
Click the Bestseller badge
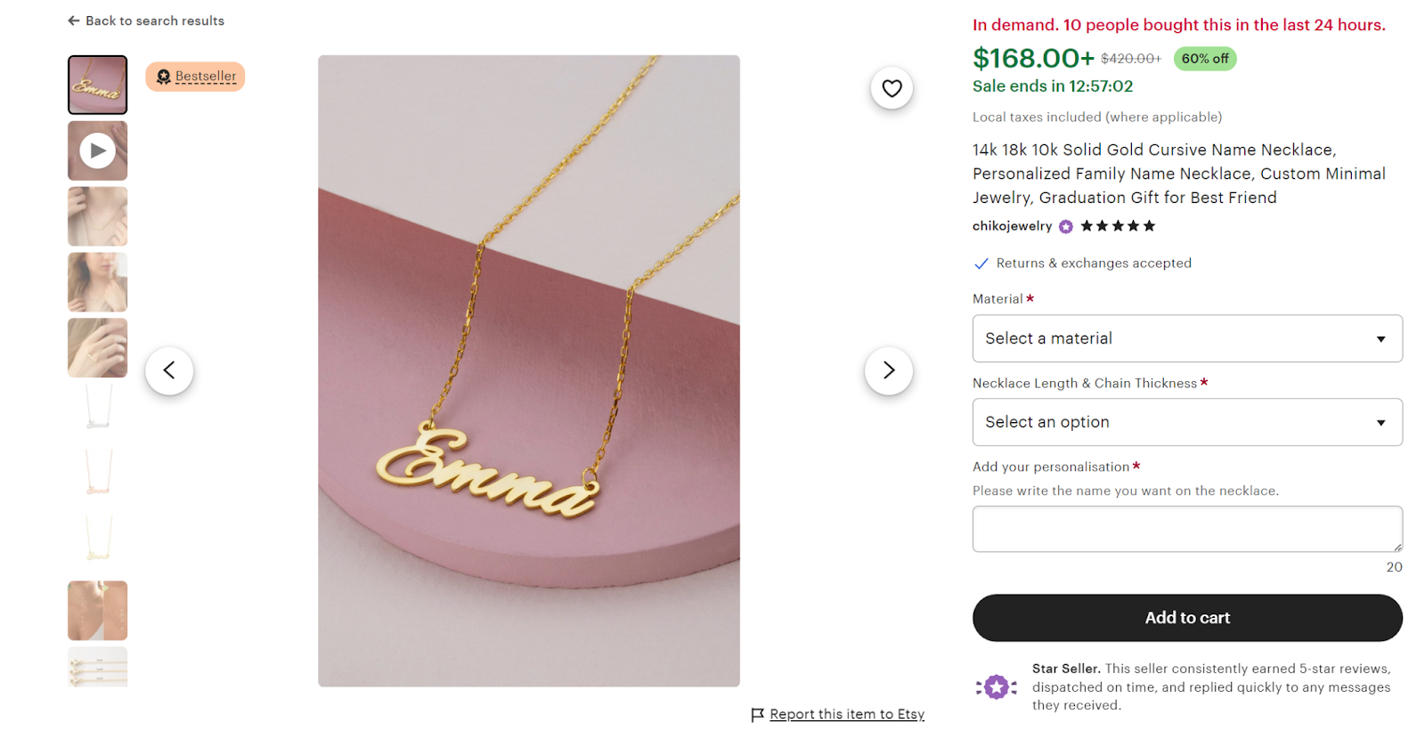(194, 76)
